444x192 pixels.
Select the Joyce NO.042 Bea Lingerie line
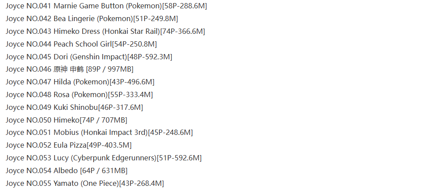pyautogui.click(x=92, y=19)
